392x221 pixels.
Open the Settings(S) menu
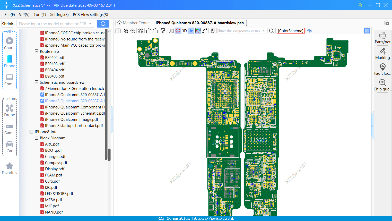point(59,15)
